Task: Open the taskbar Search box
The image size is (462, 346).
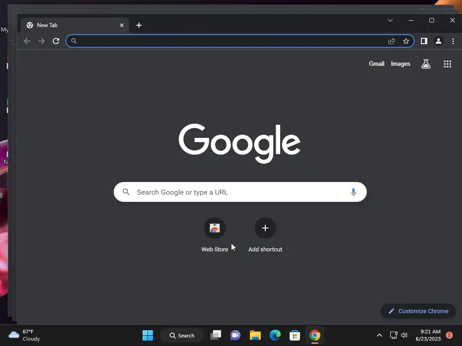Action: [x=182, y=335]
